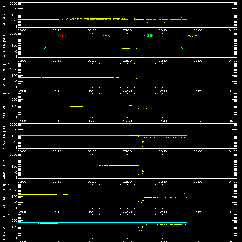The height and width of the screenshot is (242, 242).
Task: Click 03:10 time label below 245 MHz panel
Action: tap(57, 31)
